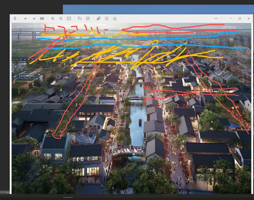Open the image edit tool

click(x=88, y=19)
